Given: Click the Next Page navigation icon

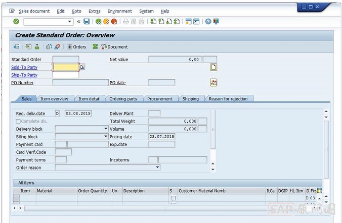Looking at the screenshot, I should click(169, 22).
